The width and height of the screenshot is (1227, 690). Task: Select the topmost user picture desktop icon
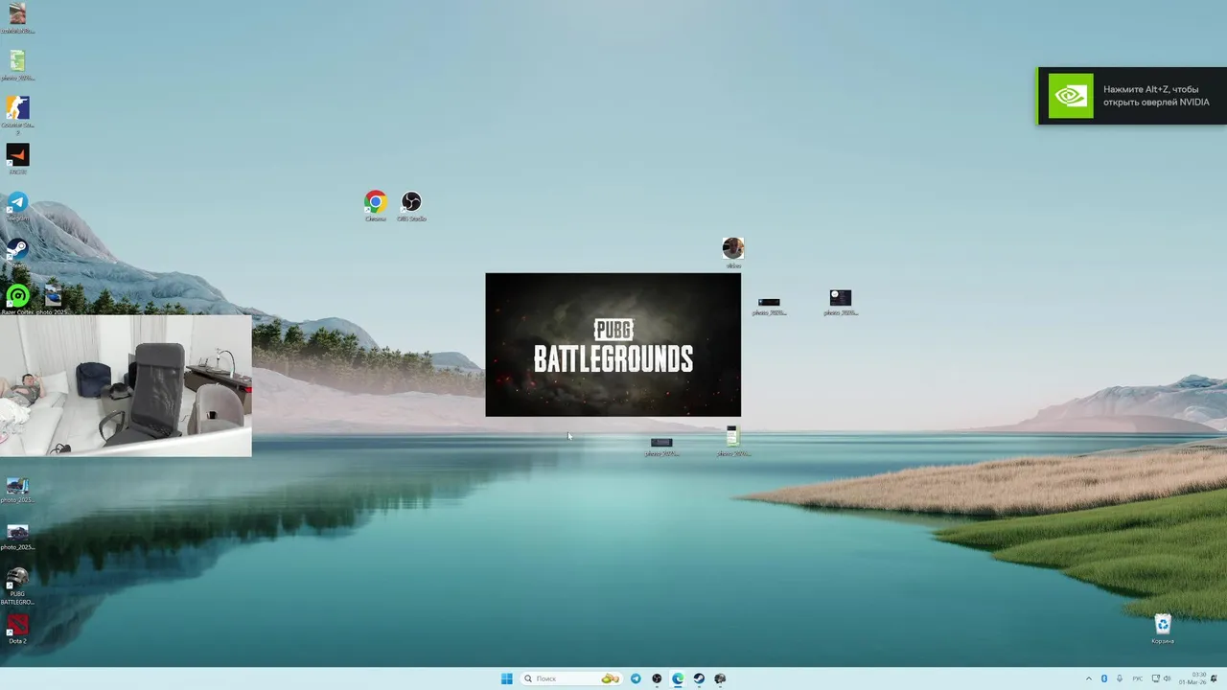(17, 17)
